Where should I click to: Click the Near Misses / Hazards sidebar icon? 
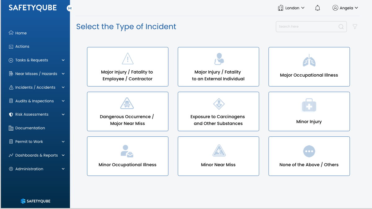pos(11,74)
